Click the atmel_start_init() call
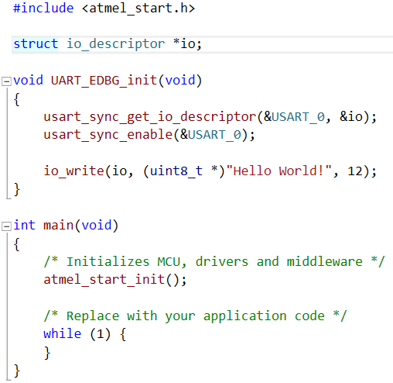 pyautogui.click(x=115, y=280)
